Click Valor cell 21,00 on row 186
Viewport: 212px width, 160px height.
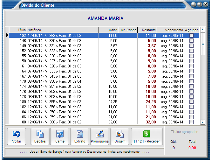pyautogui.click(x=113, y=117)
